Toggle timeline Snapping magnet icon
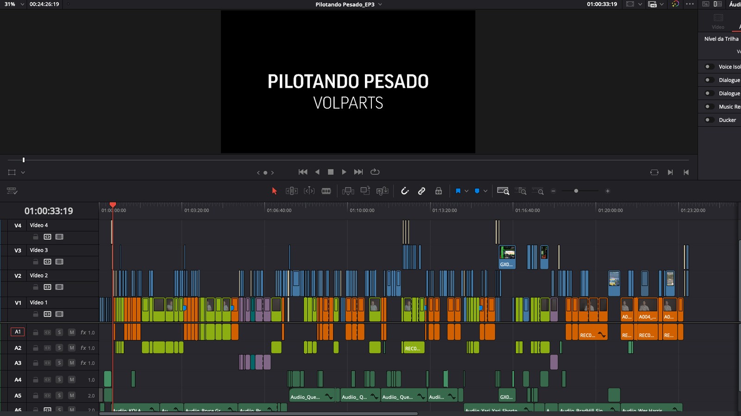Screen dimensions: 741x416 tap(405, 191)
